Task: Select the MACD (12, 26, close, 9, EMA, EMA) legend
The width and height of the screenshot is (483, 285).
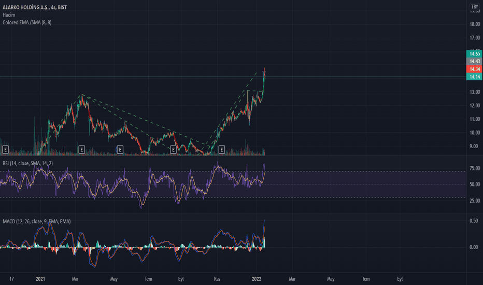Action: pyautogui.click(x=37, y=221)
